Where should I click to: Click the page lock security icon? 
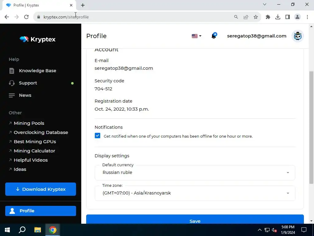coord(39,17)
